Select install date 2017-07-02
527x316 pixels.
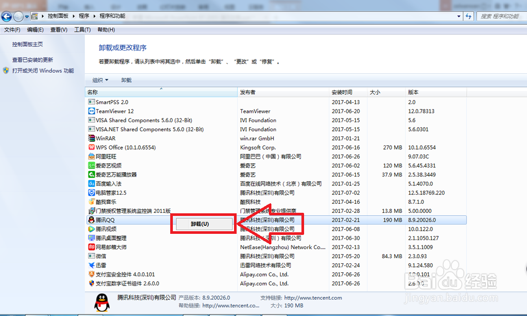346,193
